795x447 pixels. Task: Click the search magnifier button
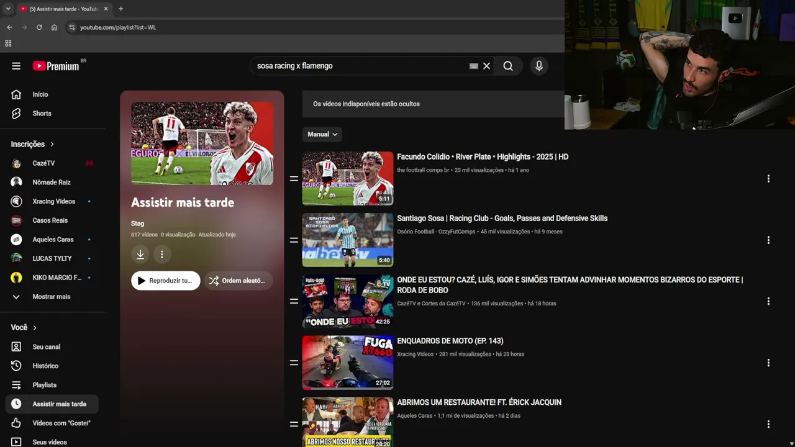pyautogui.click(x=508, y=66)
